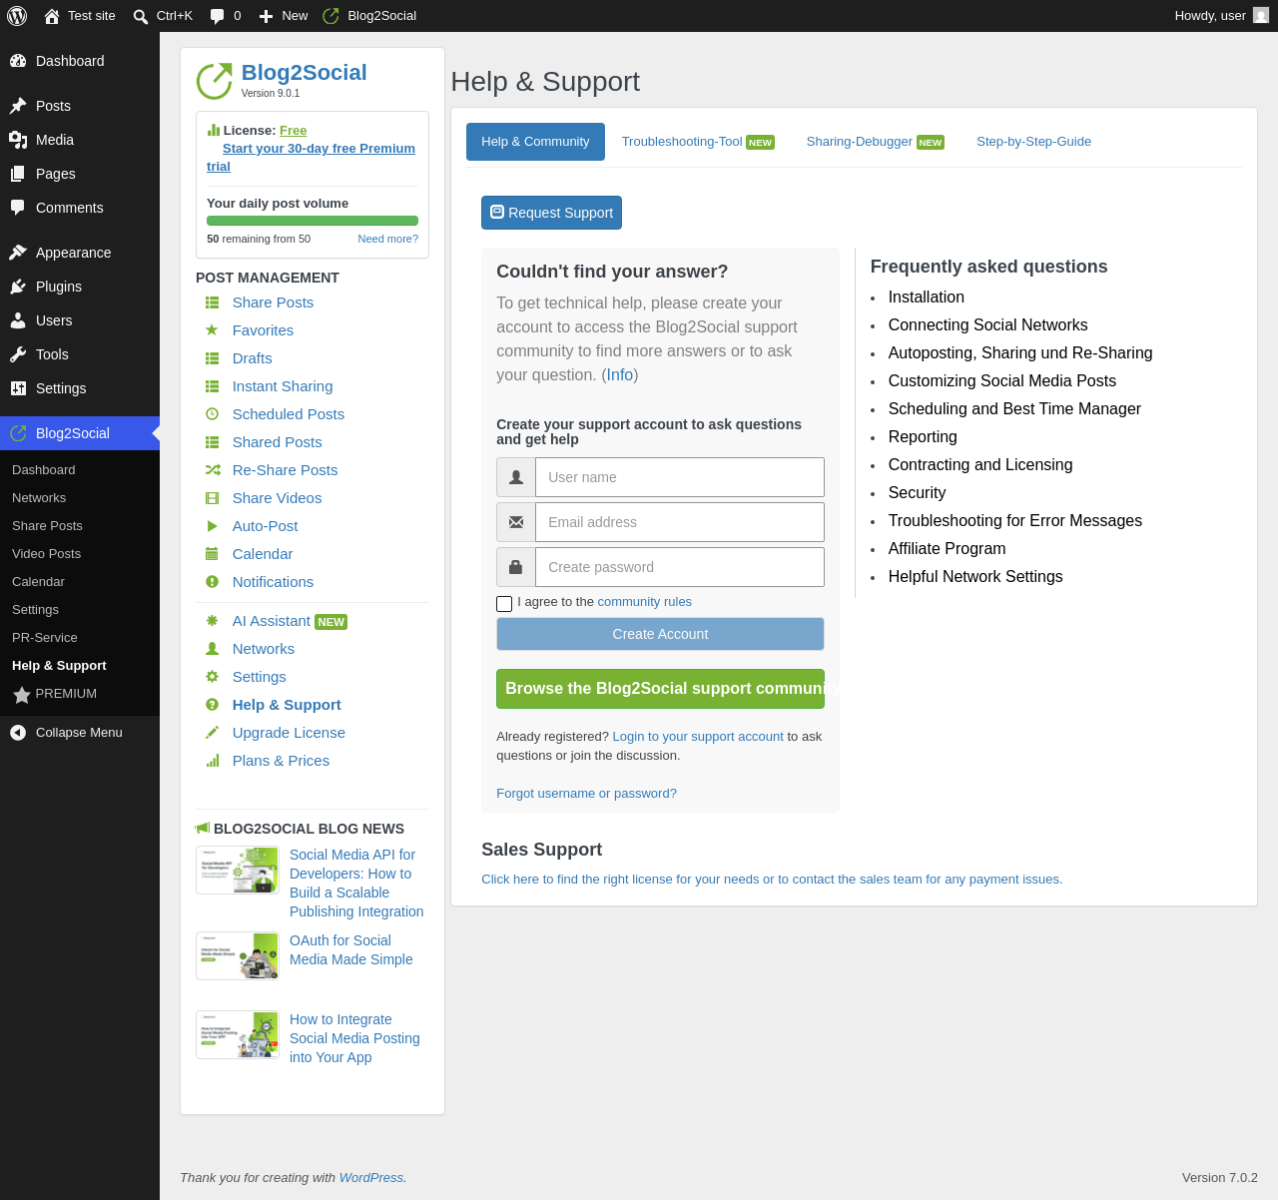Switch to the Help & Community tab

point(535,142)
